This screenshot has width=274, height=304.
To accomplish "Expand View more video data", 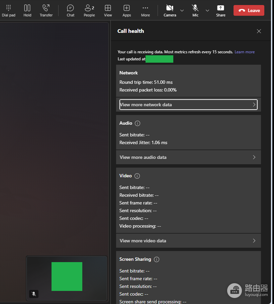I will (188, 241).
